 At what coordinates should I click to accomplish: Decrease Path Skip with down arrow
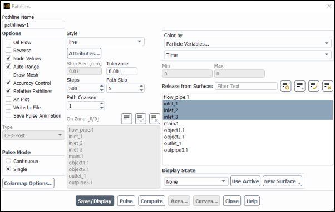[x=141, y=90]
